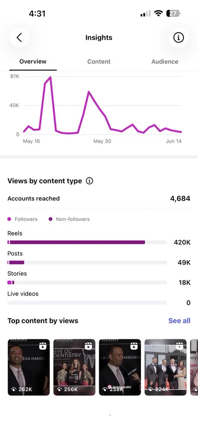The width and height of the screenshot is (198, 431).
Task: Tap the Accounts reached 4,684 row
Action: (x=99, y=198)
